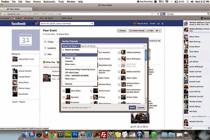
Task: Tick the Aimee Cronin checkbox
Action: [x=91, y=91]
